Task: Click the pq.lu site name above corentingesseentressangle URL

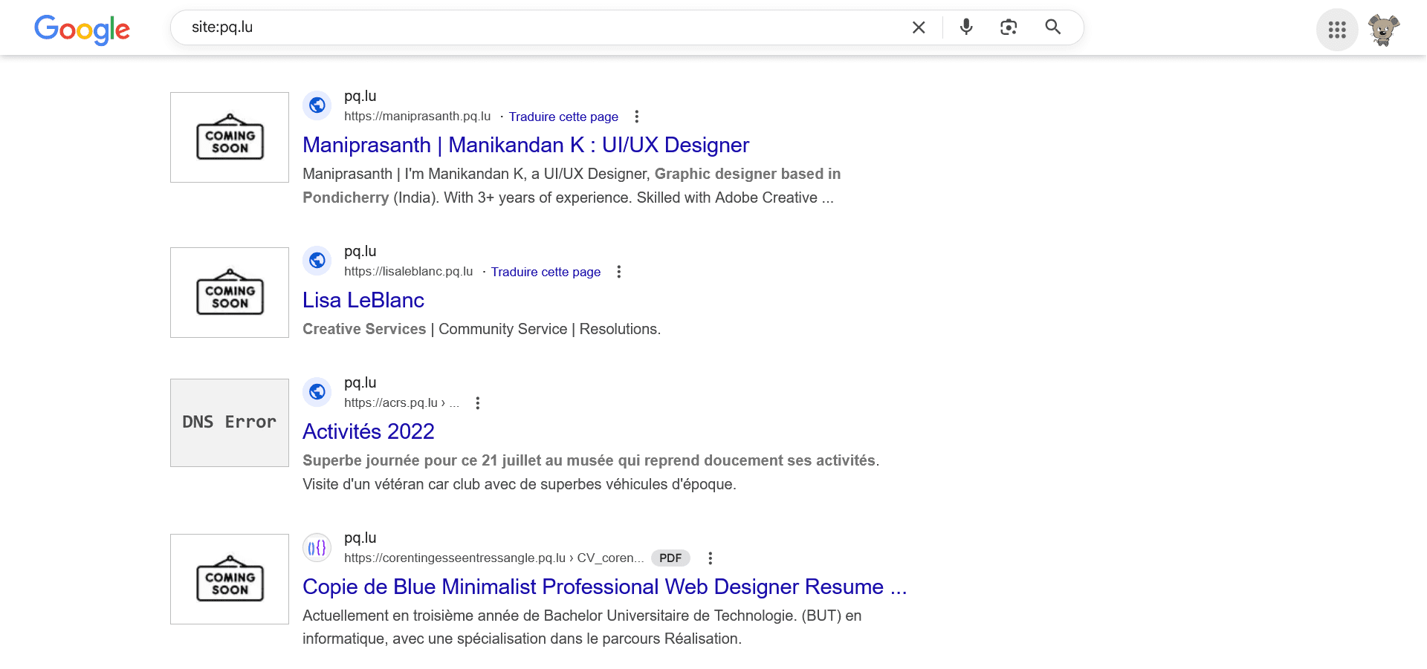Action: tap(360, 538)
